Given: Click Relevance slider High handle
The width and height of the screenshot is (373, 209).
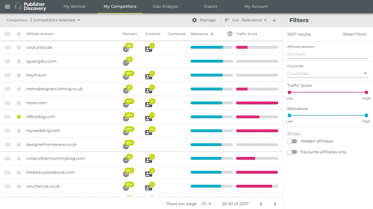Looking at the screenshot, I should [x=366, y=115].
